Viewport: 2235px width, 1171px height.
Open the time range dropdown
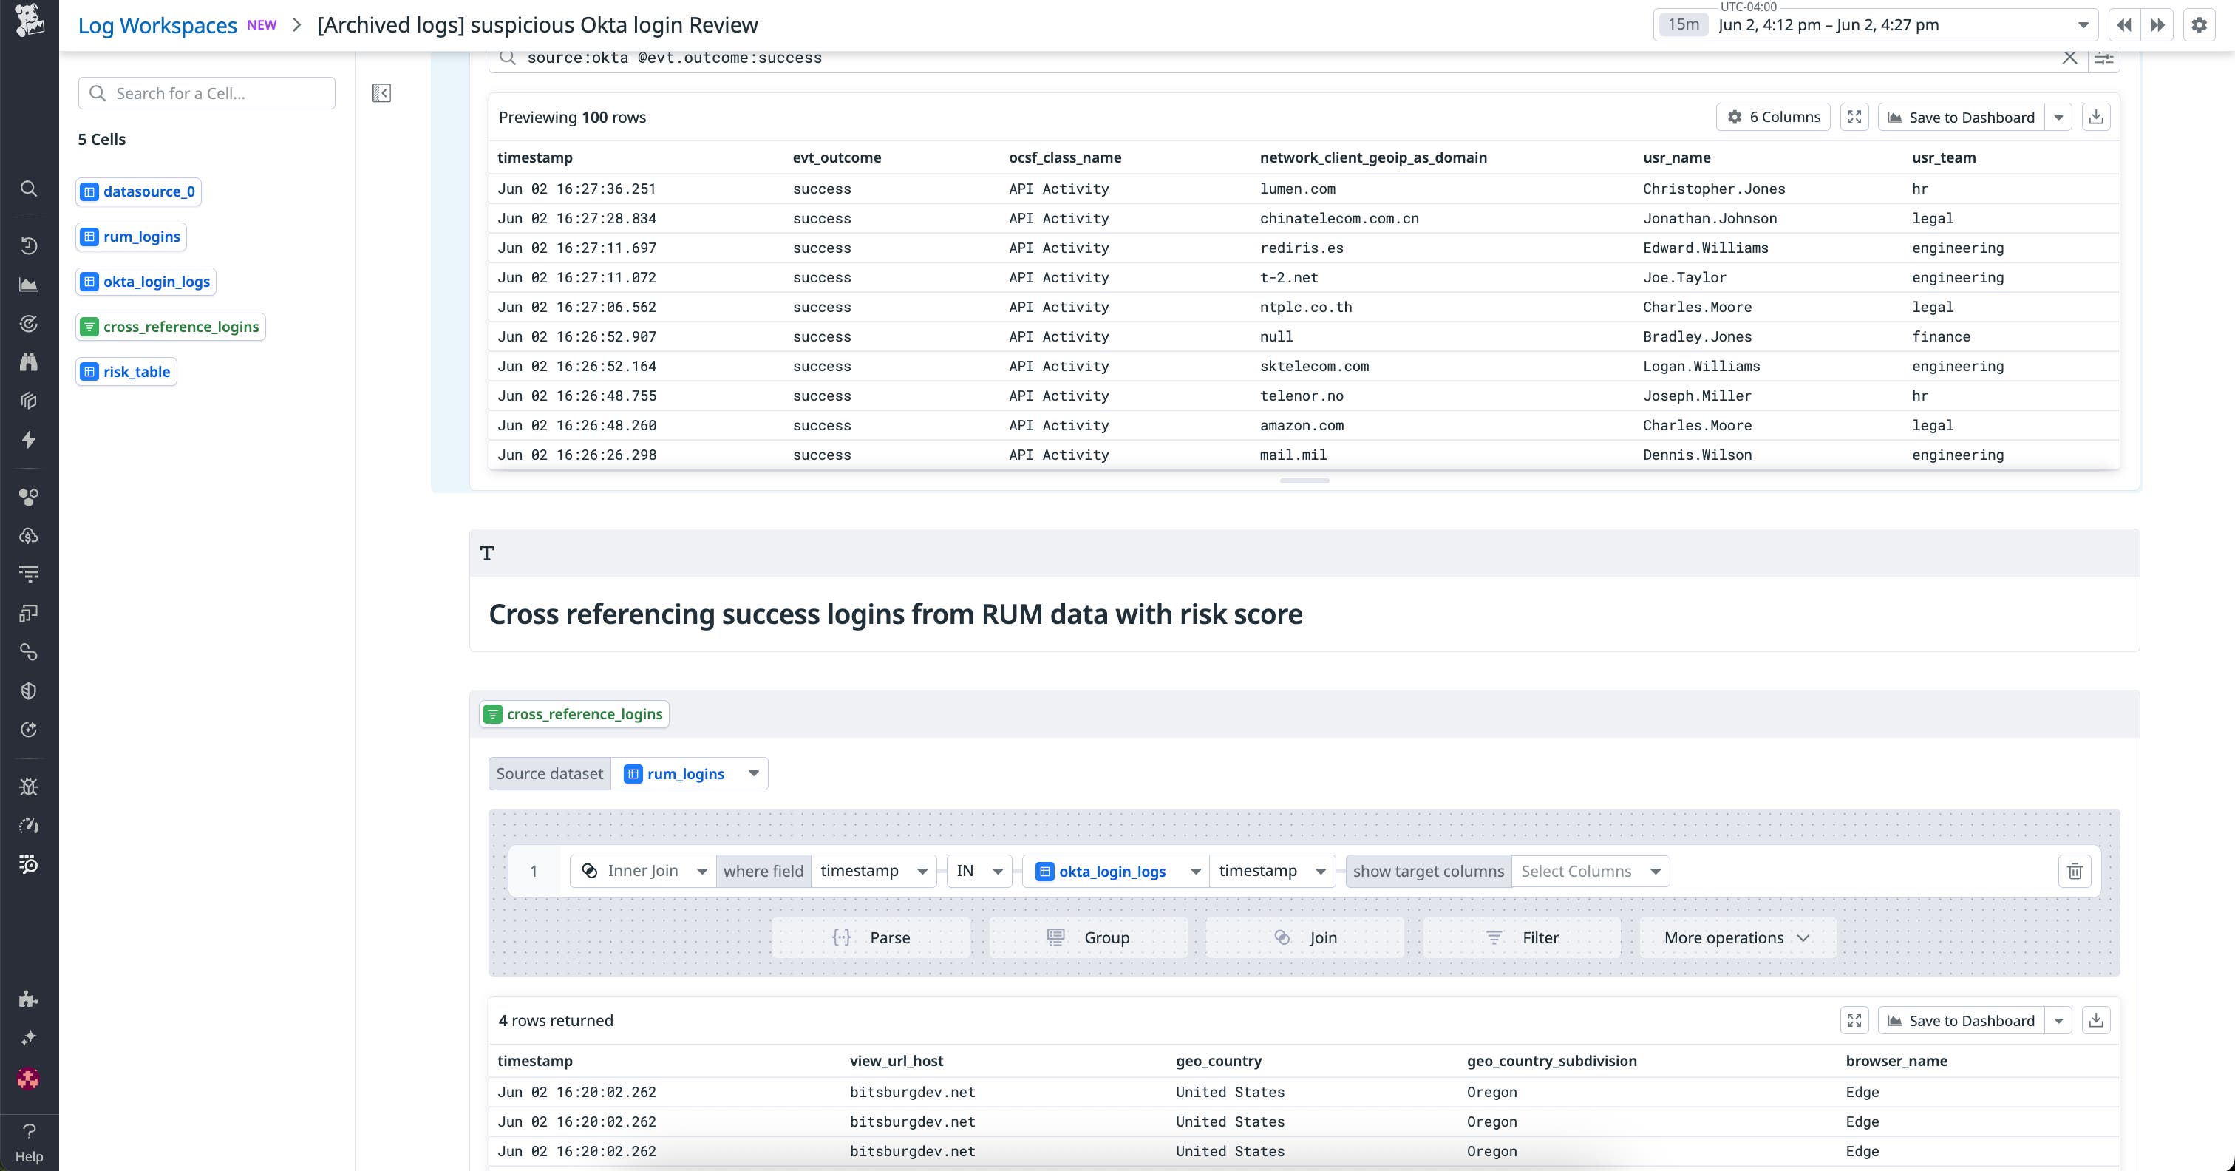pyautogui.click(x=2083, y=24)
